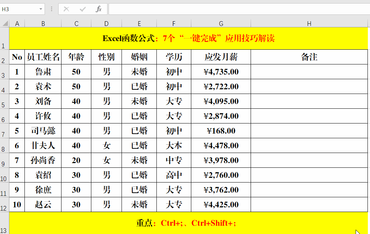This screenshot has height=234, width=370.
Task: Click the cell containing 赵云
Action: (43, 204)
